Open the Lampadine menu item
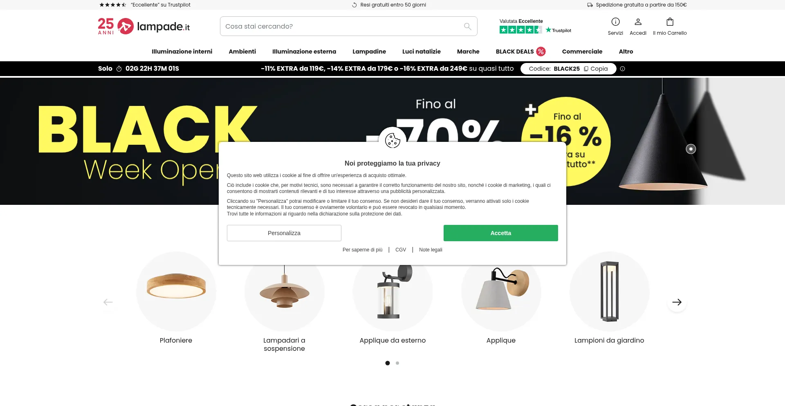 pos(369,52)
